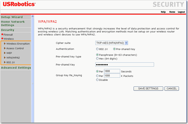The width and height of the screenshot is (188, 124).
Task: Expand the Advanced Settings section
Action: [x=16, y=68]
